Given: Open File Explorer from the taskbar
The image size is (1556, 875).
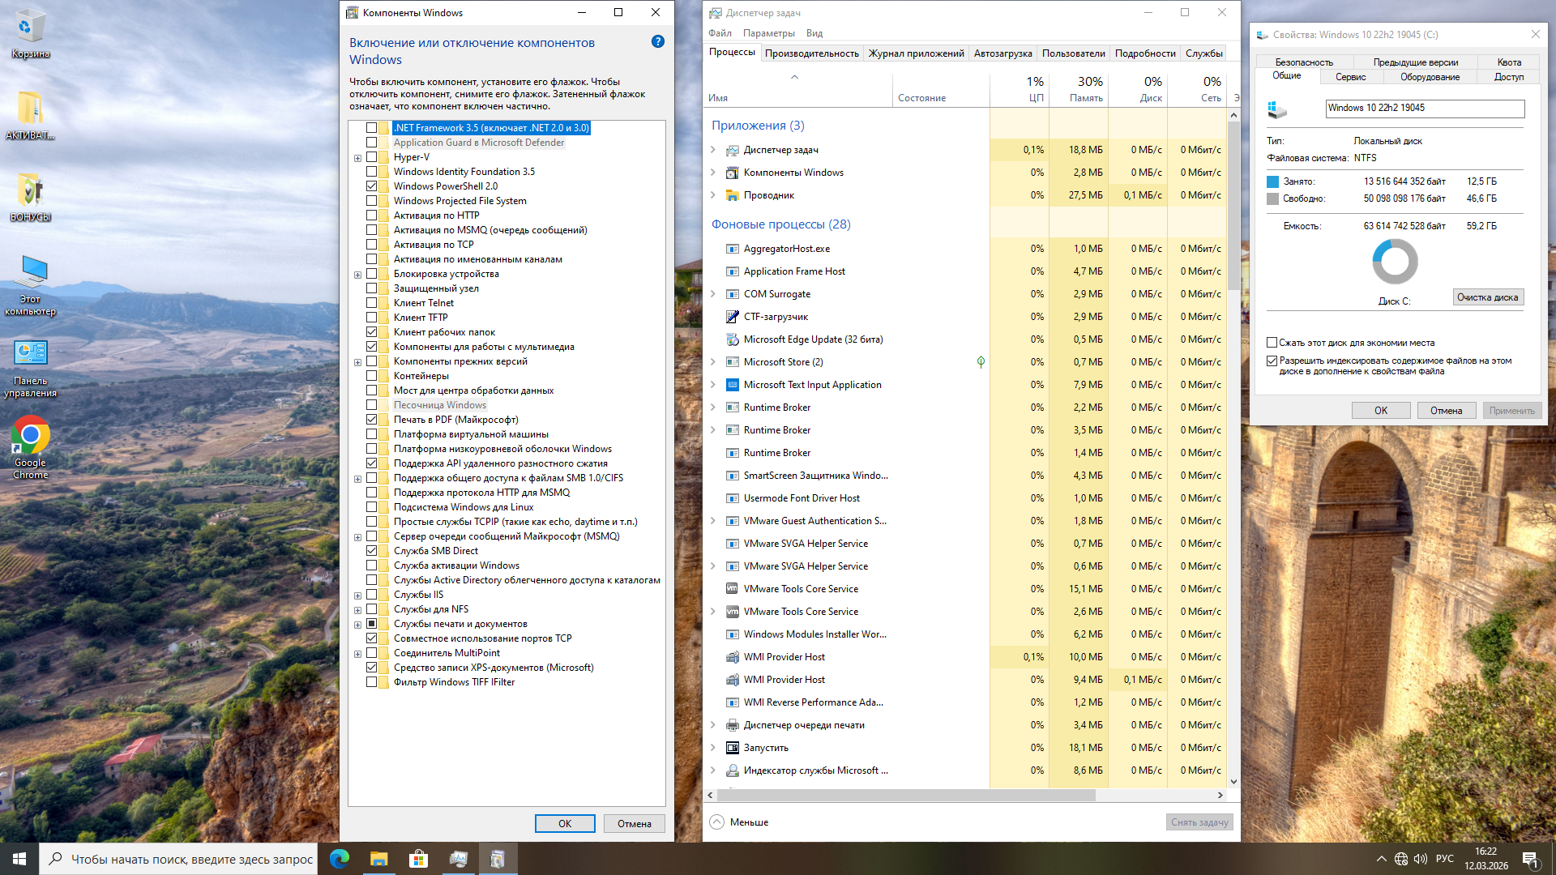Looking at the screenshot, I should (x=378, y=859).
